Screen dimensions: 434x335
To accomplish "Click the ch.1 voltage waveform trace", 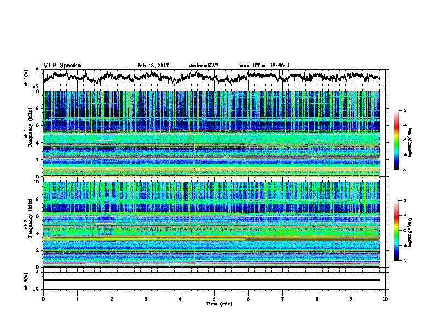I will pyautogui.click(x=211, y=77).
